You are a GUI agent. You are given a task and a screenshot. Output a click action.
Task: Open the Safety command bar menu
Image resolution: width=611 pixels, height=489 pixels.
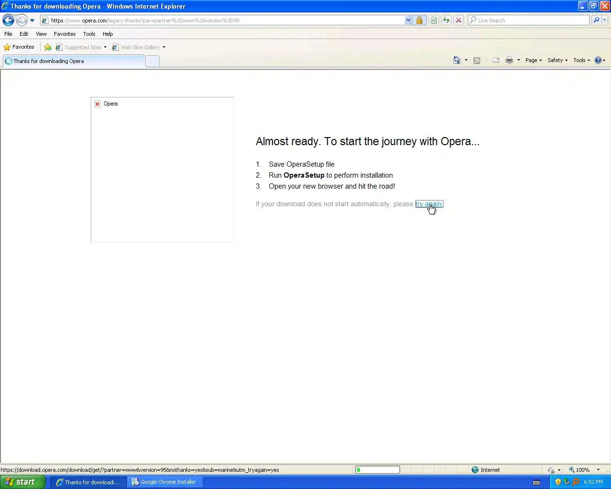tap(557, 60)
